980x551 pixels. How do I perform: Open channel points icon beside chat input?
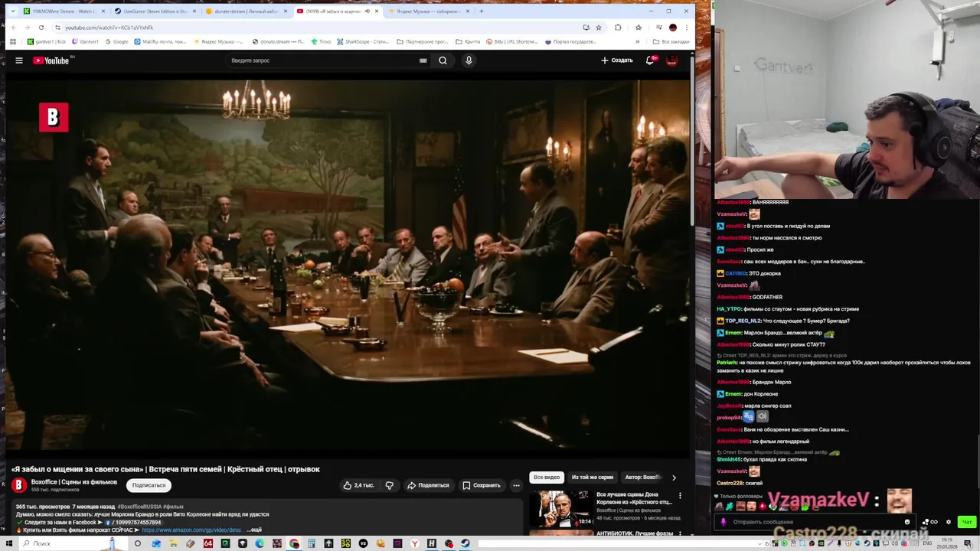(929, 522)
